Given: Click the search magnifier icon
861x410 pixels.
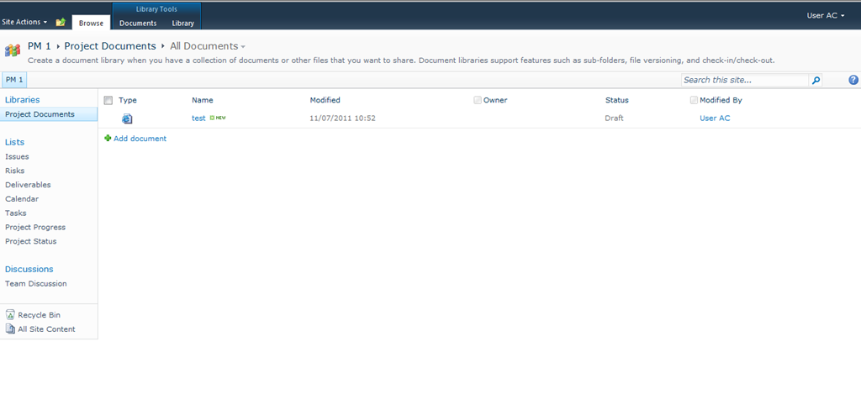Looking at the screenshot, I should [816, 81].
